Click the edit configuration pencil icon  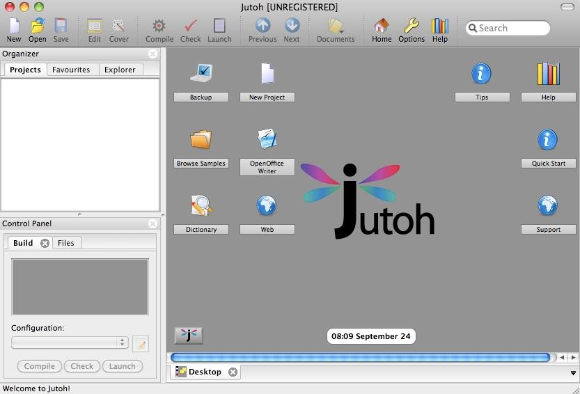(x=141, y=344)
